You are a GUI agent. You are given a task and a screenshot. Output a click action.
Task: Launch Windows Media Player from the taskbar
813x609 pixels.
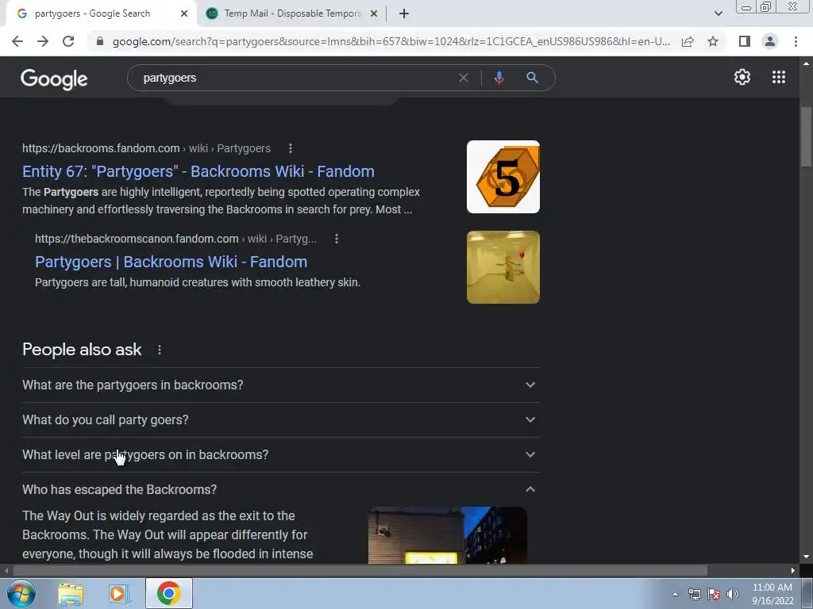[118, 593]
